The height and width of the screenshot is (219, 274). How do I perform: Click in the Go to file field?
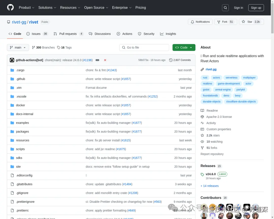144,47
